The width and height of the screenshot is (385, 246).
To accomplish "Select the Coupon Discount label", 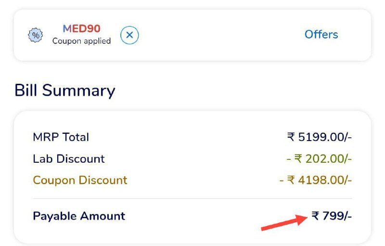I will tap(80, 181).
